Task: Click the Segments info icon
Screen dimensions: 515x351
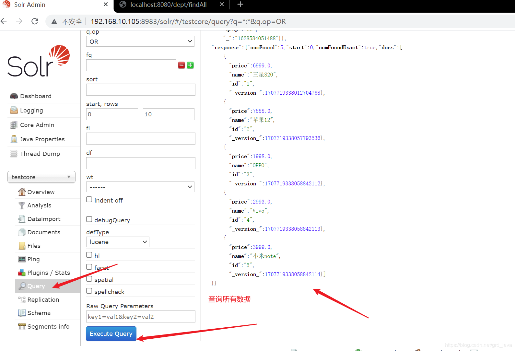Action: click(x=22, y=326)
